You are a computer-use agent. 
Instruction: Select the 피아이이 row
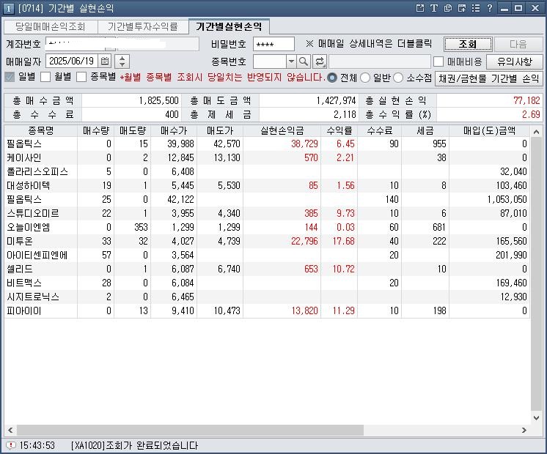pos(267,310)
